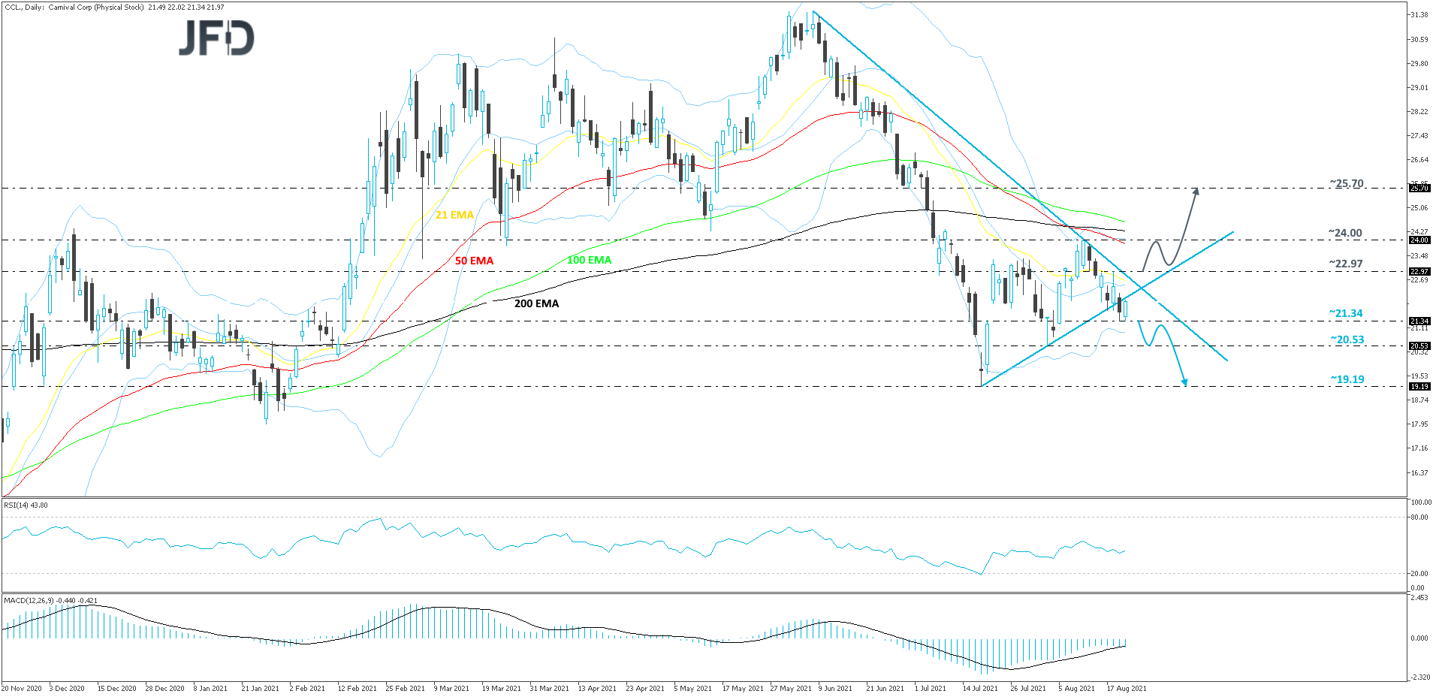Click the '~21.34' support level label
1439x697 pixels.
[x=1345, y=313]
